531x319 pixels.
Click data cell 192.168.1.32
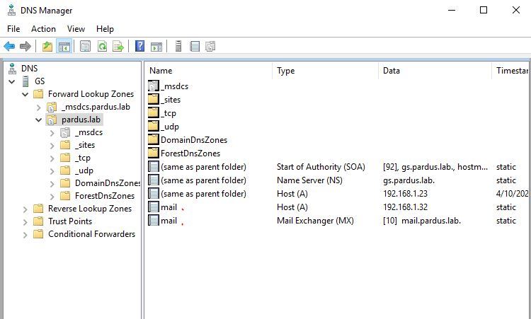(405, 207)
